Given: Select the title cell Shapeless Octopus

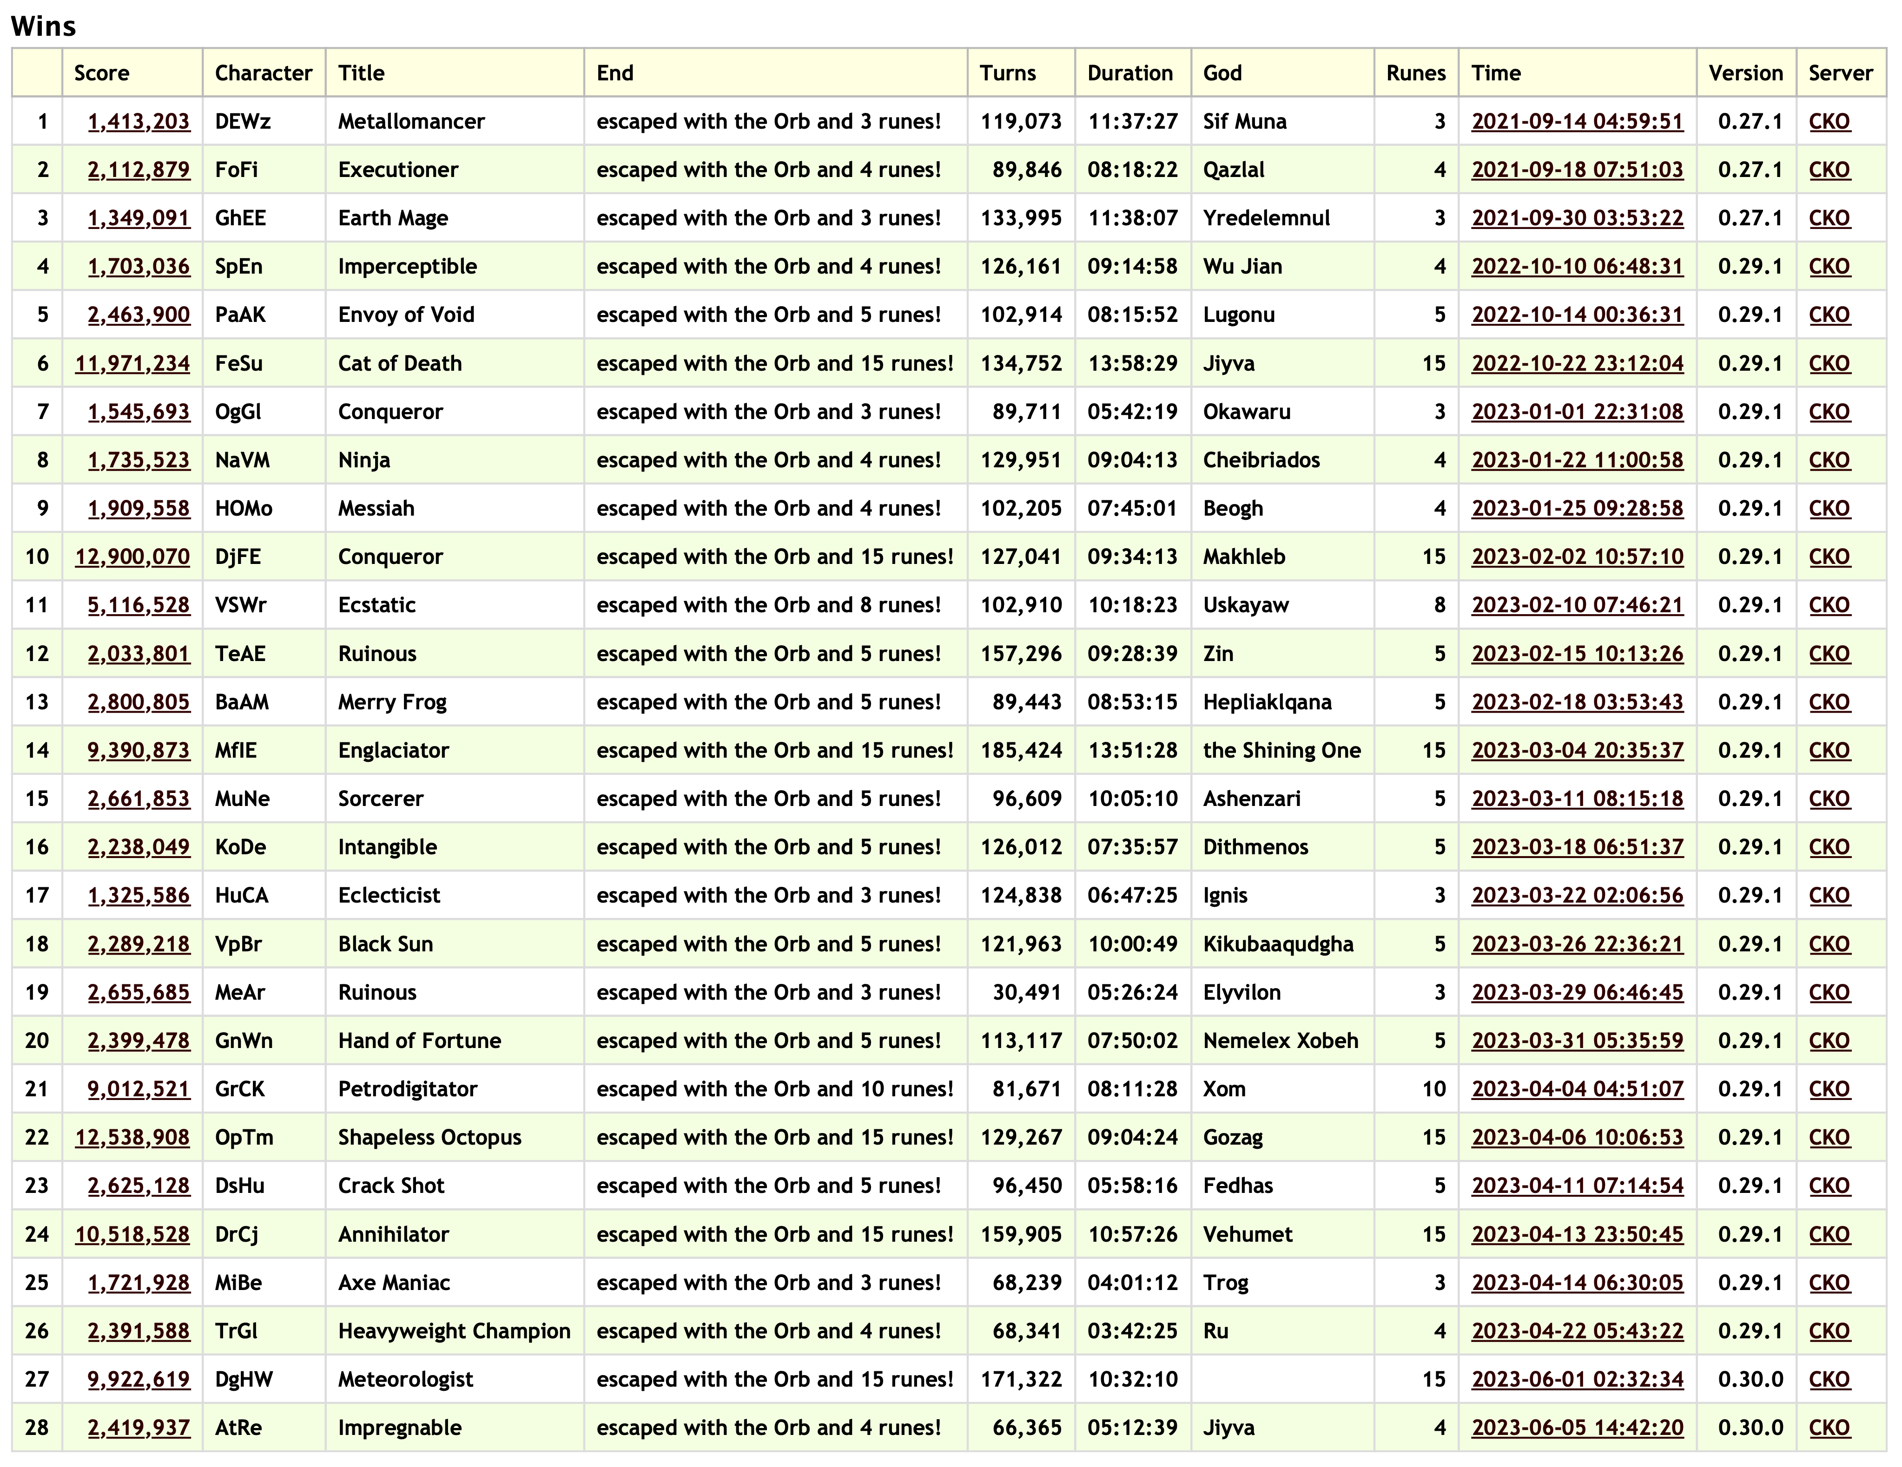Looking at the screenshot, I should click(455, 1137).
